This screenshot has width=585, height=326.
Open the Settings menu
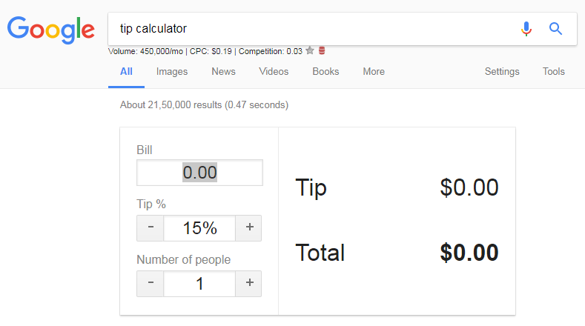[502, 72]
